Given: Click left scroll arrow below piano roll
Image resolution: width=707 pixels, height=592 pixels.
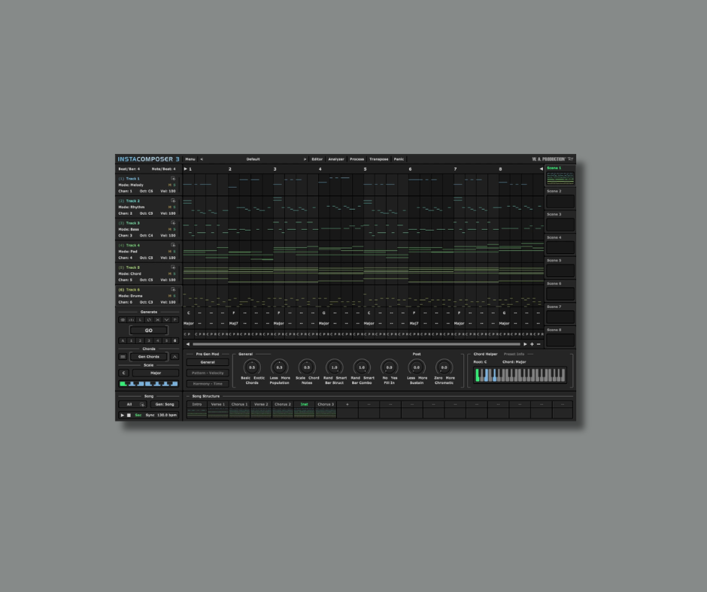Looking at the screenshot, I should pyautogui.click(x=188, y=344).
